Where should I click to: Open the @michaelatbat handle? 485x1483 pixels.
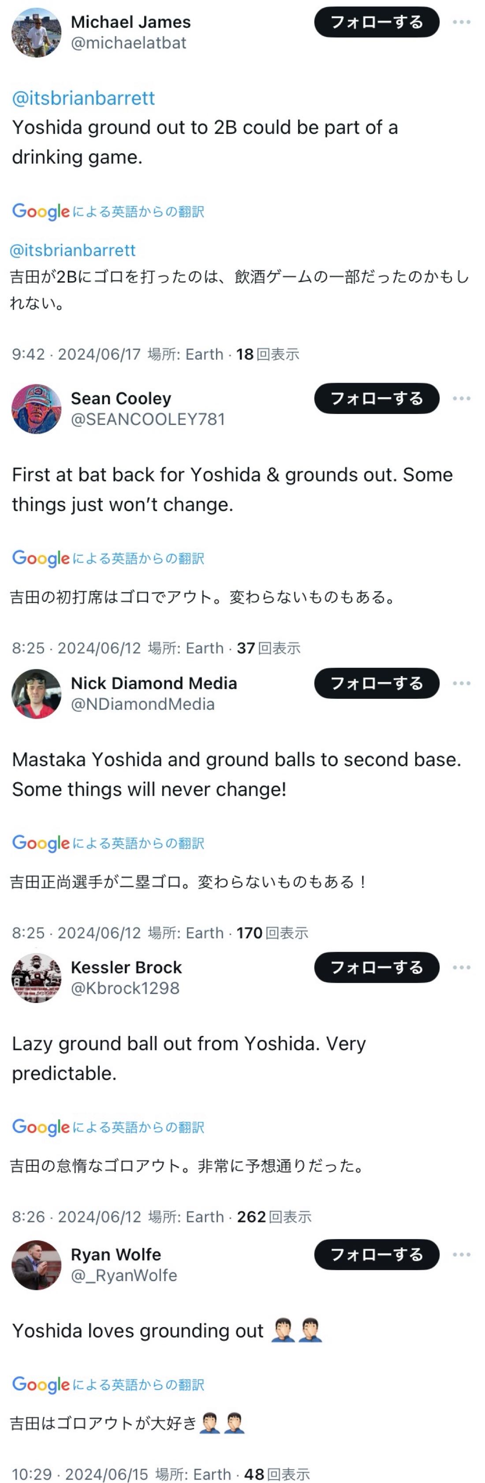[128, 43]
